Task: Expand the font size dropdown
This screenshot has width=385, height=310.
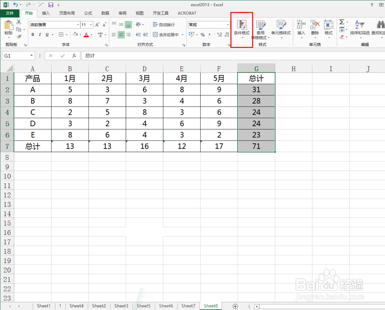Action: coord(90,24)
